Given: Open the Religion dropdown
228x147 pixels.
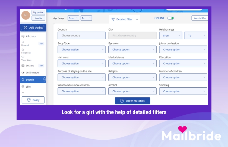Looking at the screenshot, I should (x=132, y=77).
